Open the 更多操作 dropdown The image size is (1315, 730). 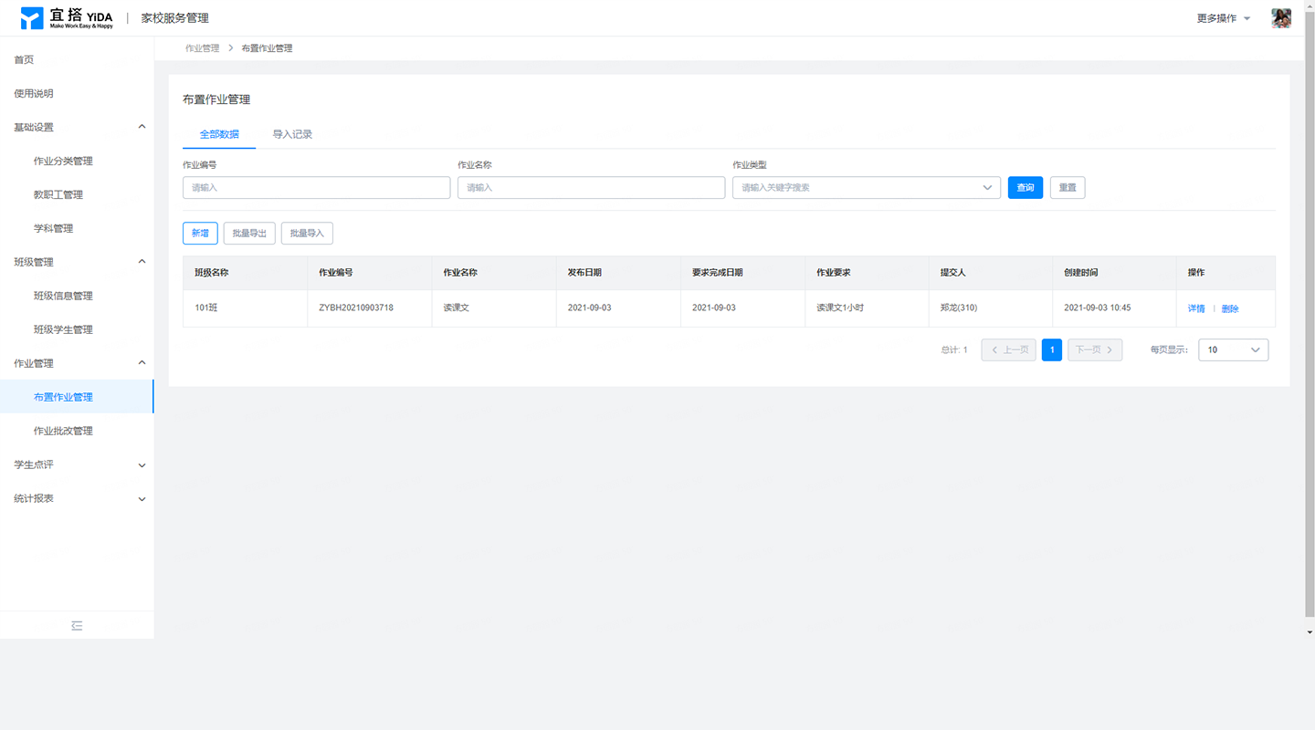1224,18
